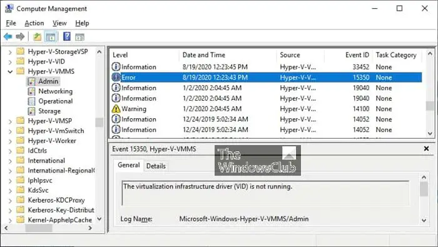Viewport: 438px width, 247px height.
Task: Expand the International tree node
Action: coord(10,161)
